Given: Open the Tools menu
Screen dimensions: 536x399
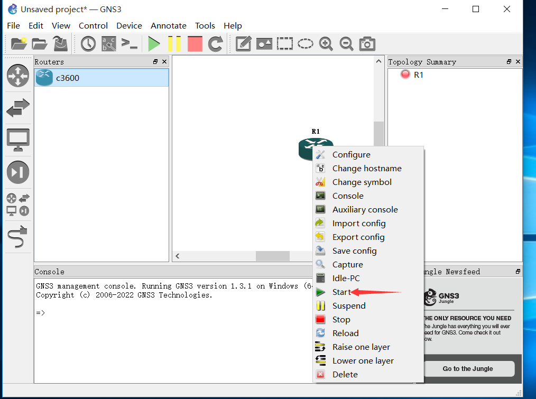Looking at the screenshot, I should 205,26.
